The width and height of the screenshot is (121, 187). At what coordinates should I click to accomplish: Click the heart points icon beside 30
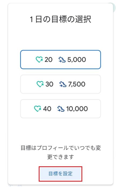[x=40, y=84]
